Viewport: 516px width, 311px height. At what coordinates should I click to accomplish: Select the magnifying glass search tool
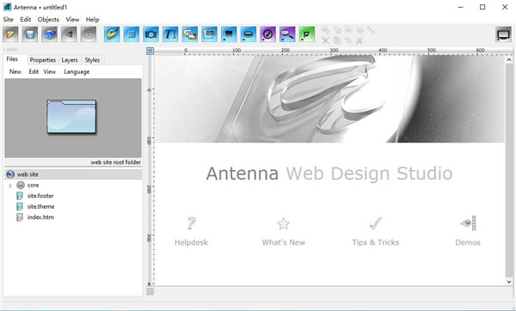click(x=287, y=34)
